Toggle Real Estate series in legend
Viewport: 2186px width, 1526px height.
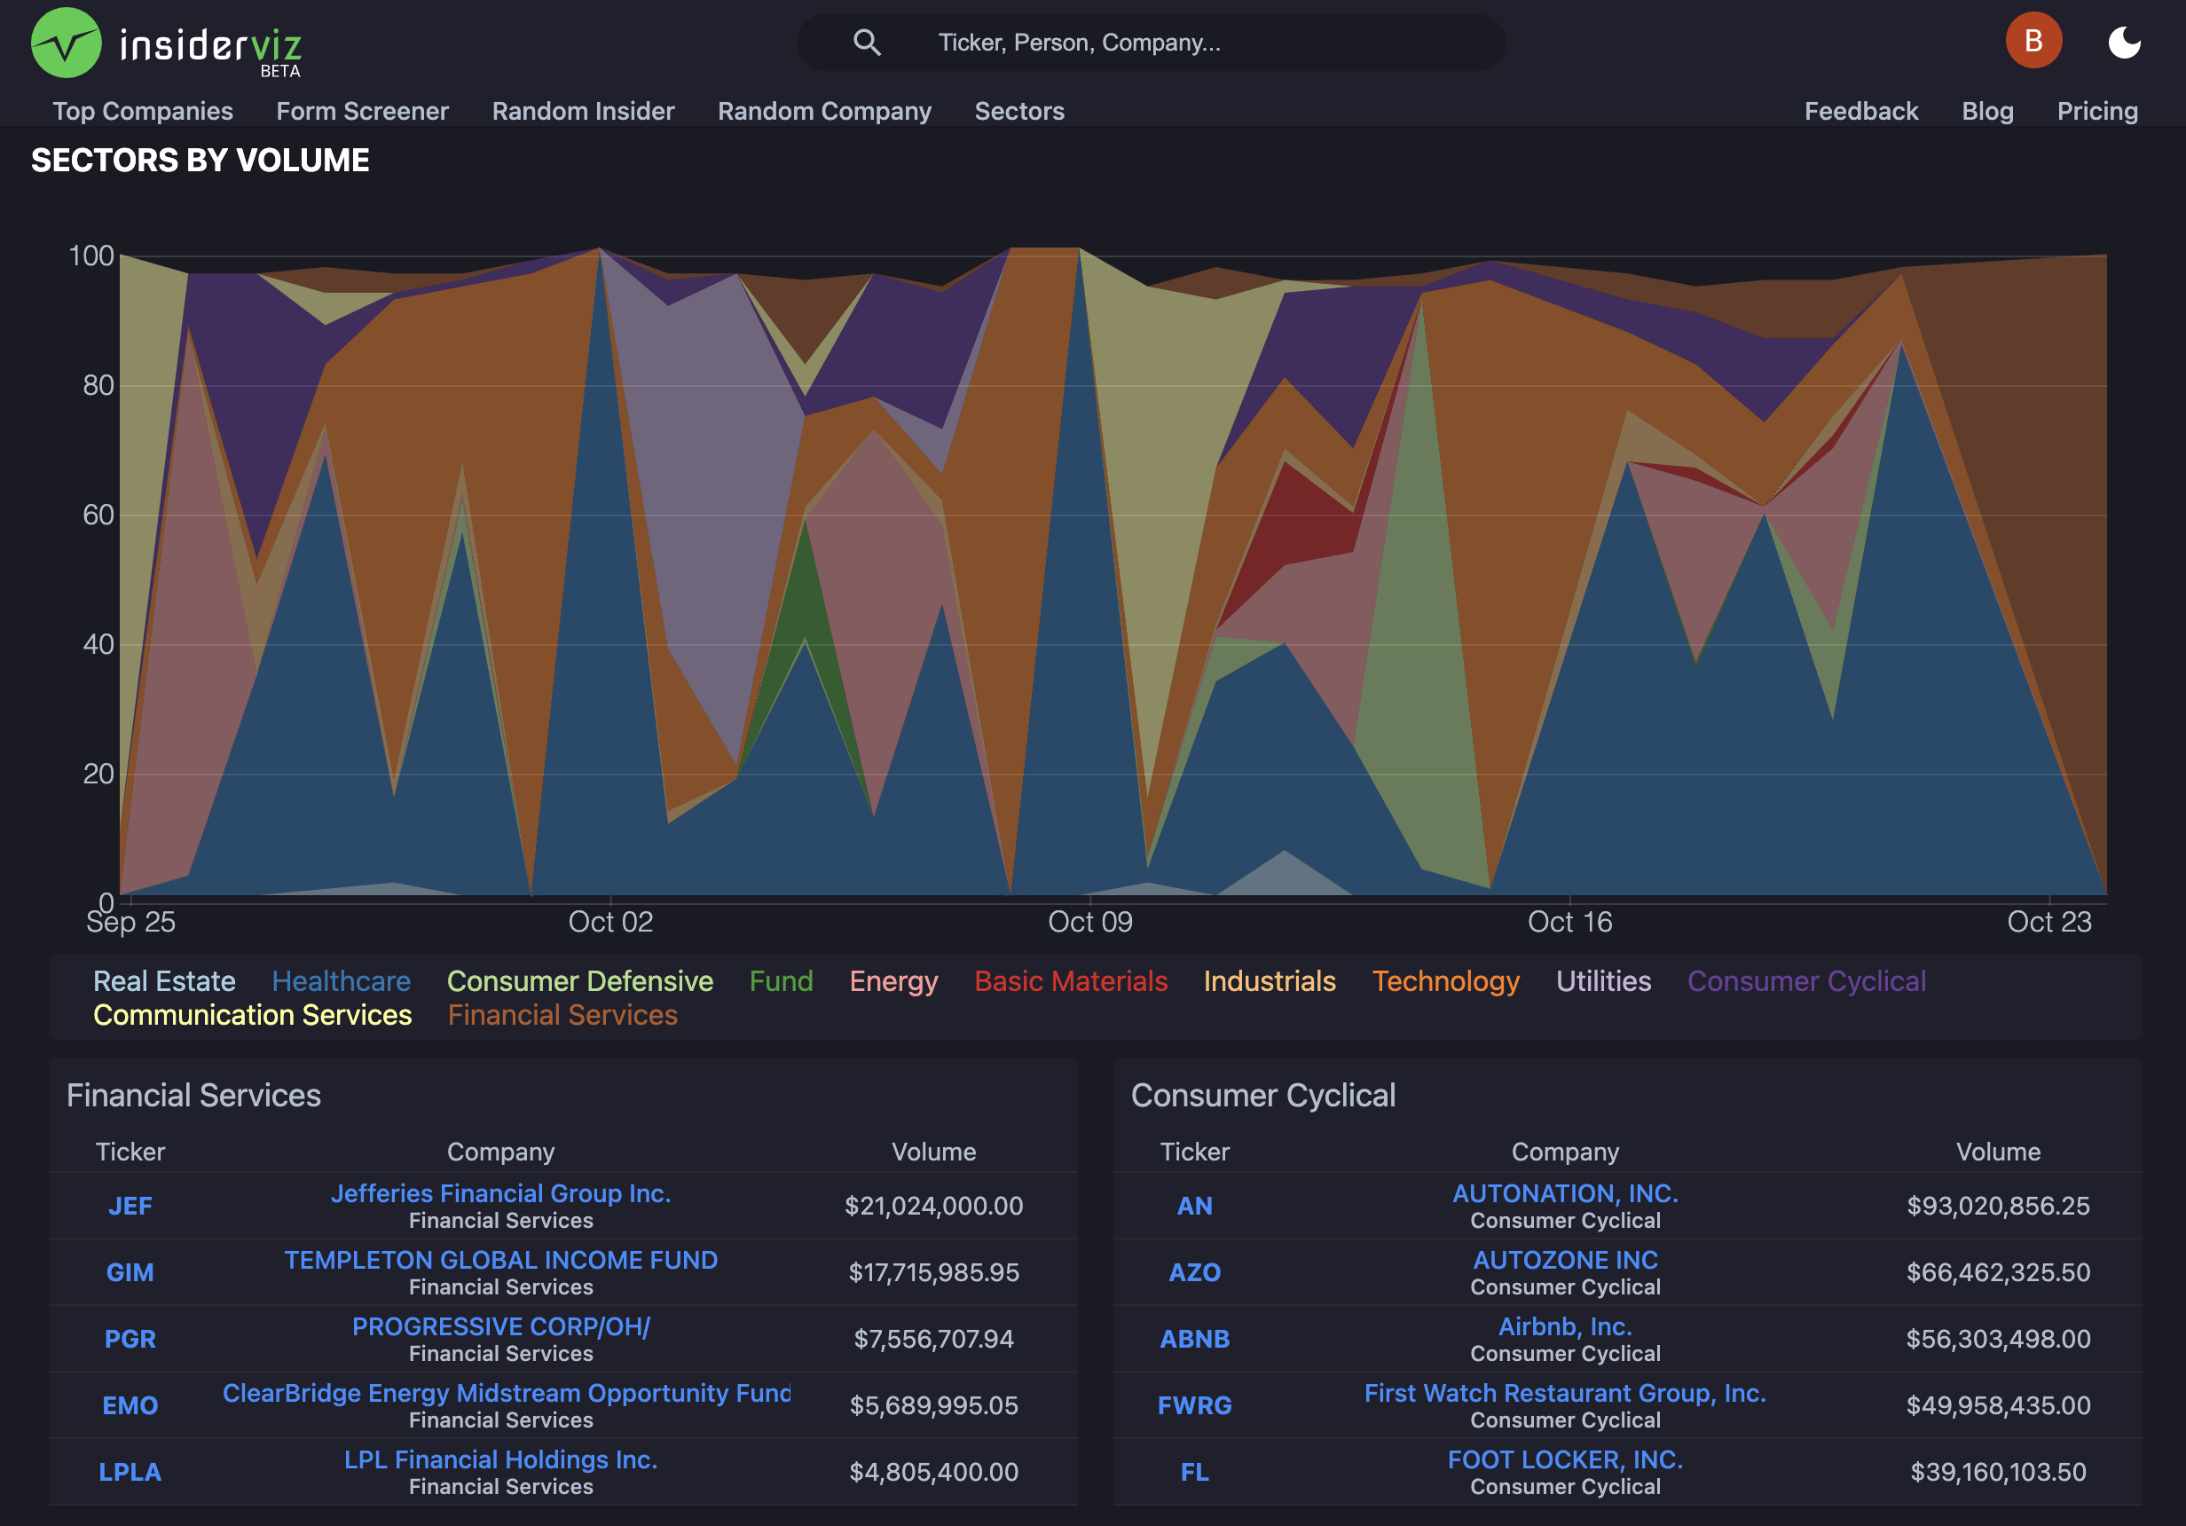pos(164,980)
